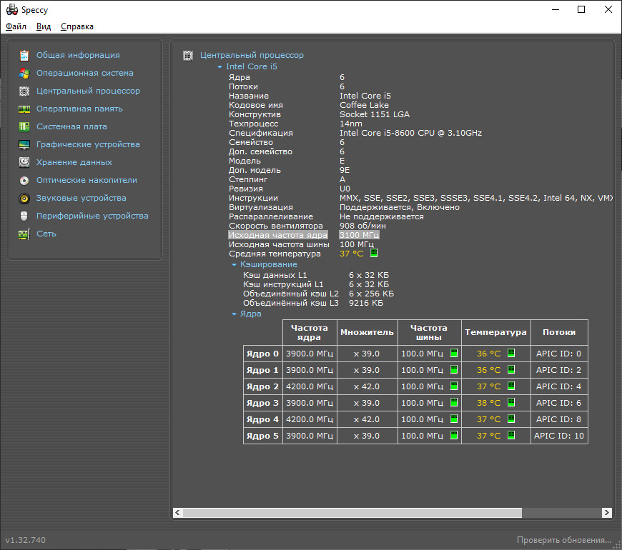
Task: Open Операционная система via Windows flag icon
Action: coord(24,73)
